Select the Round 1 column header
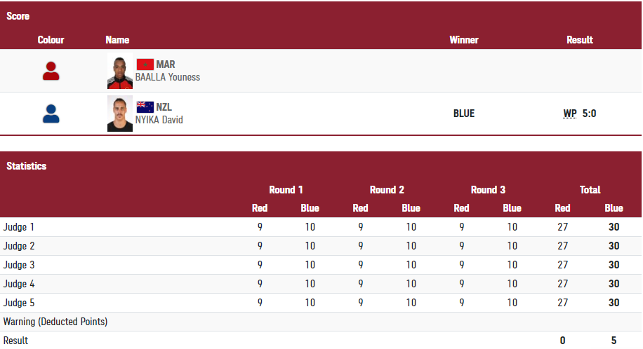 tap(286, 190)
